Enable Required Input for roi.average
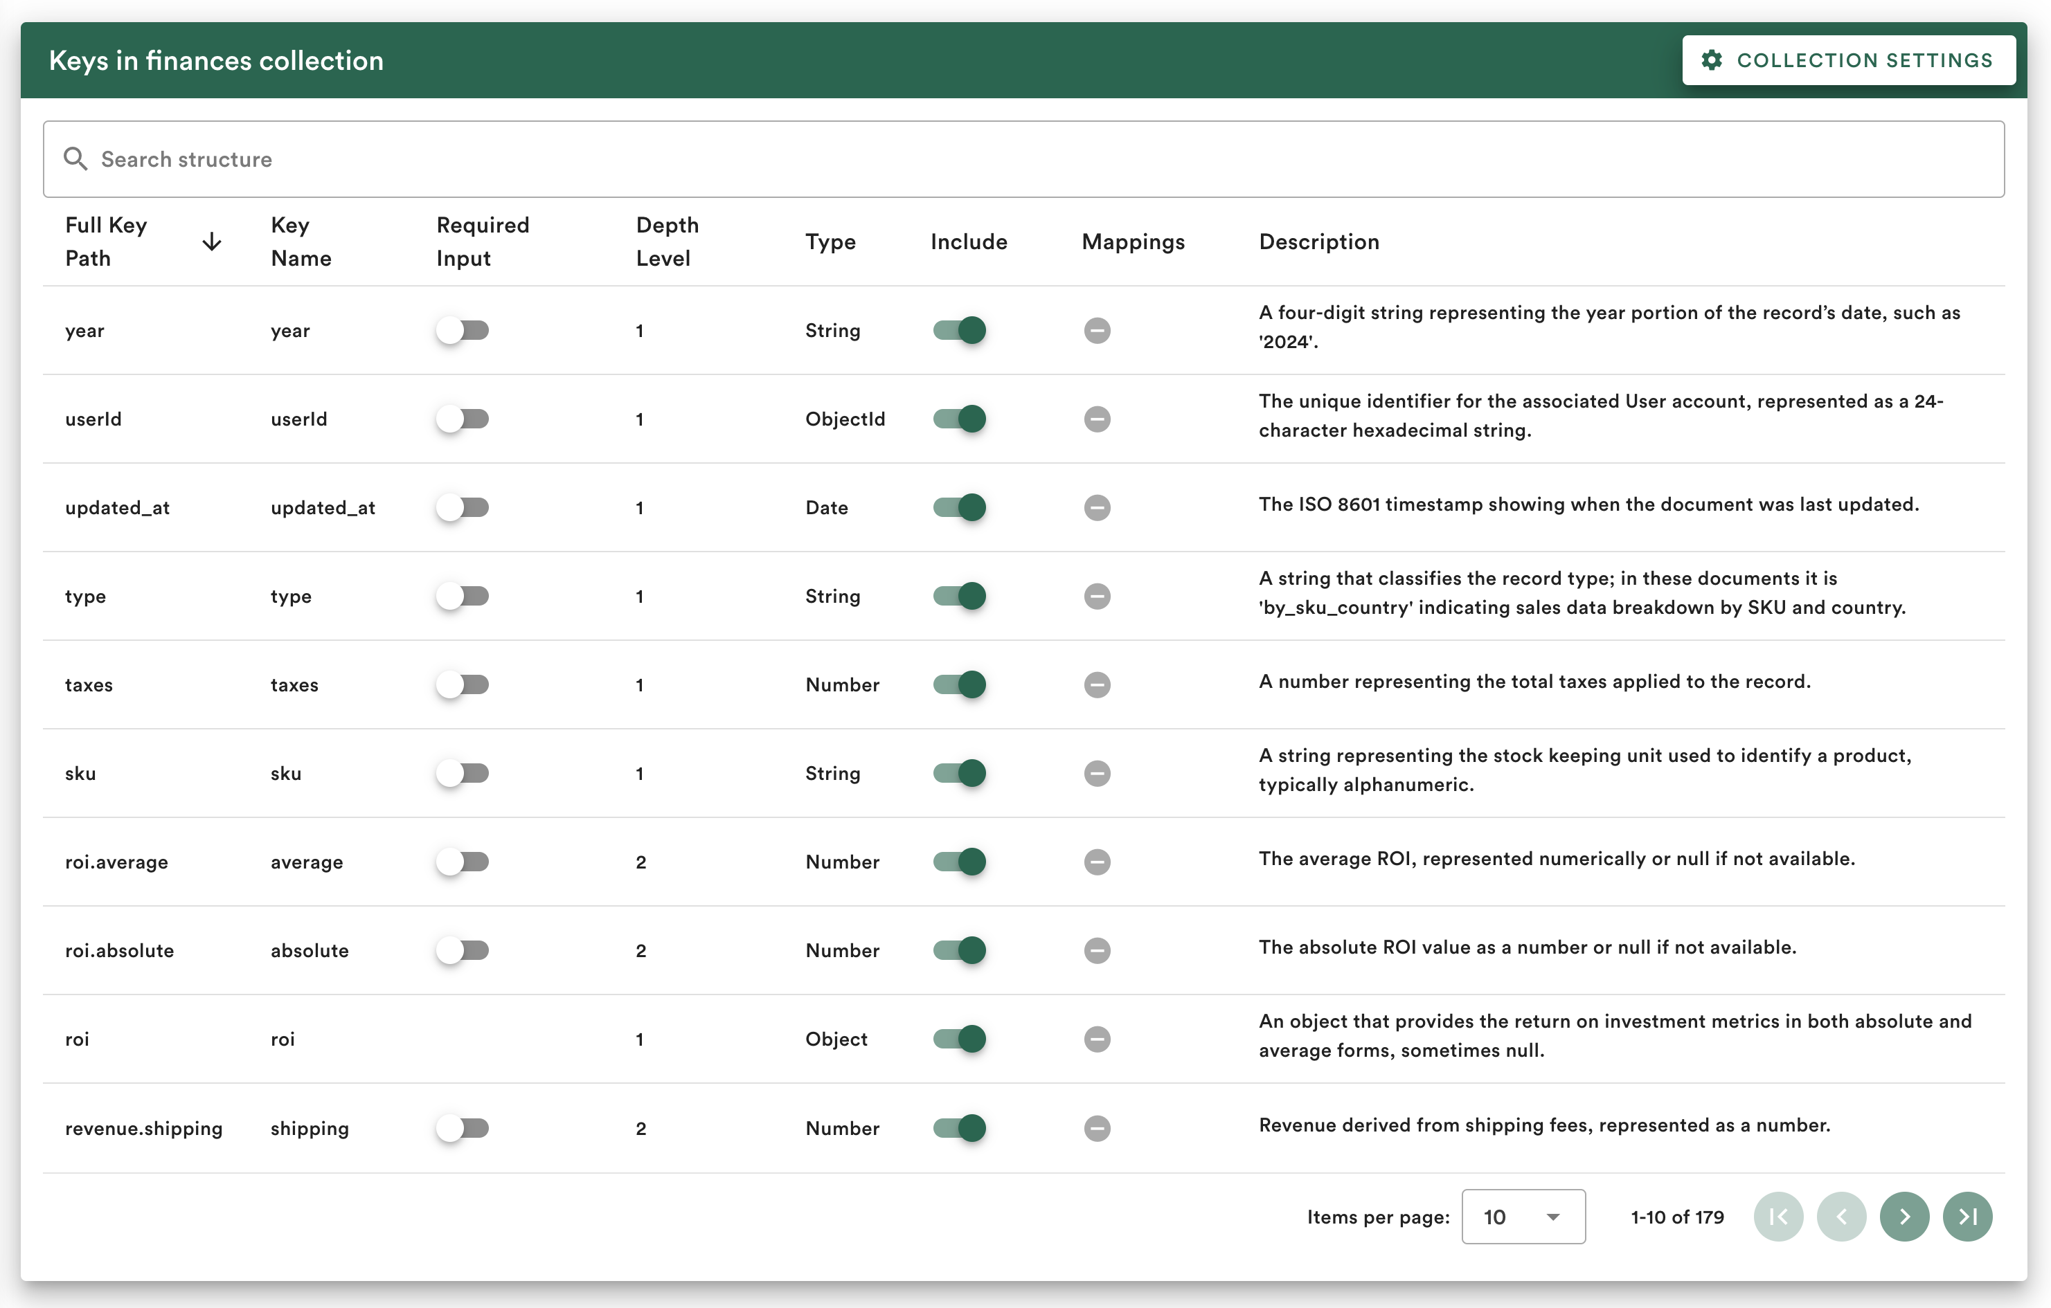The image size is (2051, 1308). [463, 861]
